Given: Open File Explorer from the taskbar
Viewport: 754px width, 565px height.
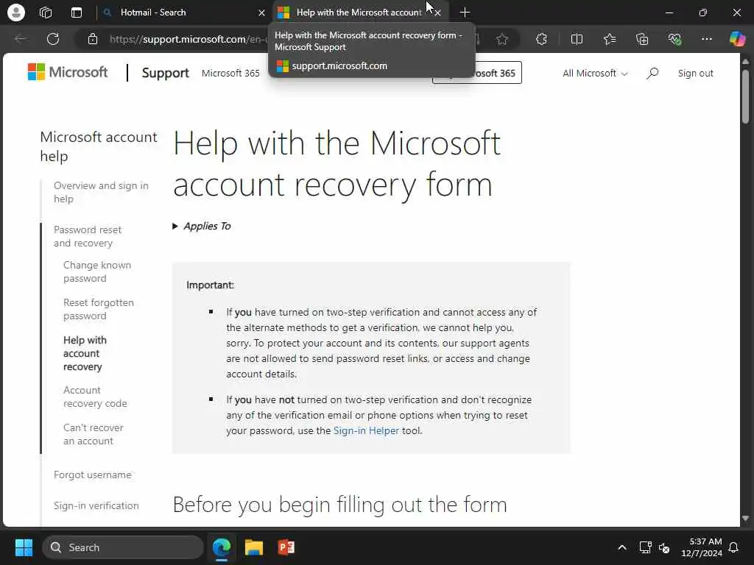Looking at the screenshot, I should 254,547.
